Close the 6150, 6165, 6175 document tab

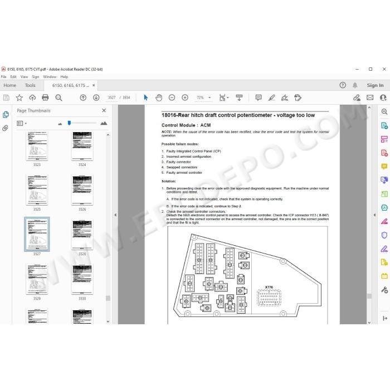point(94,85)
